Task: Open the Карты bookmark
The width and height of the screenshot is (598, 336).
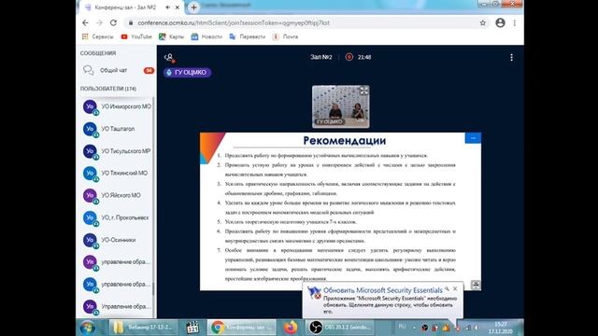Action: [171, 36]
